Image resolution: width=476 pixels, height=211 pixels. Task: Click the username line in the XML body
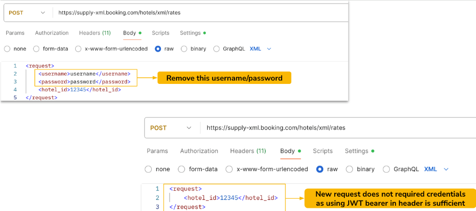[84, 74]
